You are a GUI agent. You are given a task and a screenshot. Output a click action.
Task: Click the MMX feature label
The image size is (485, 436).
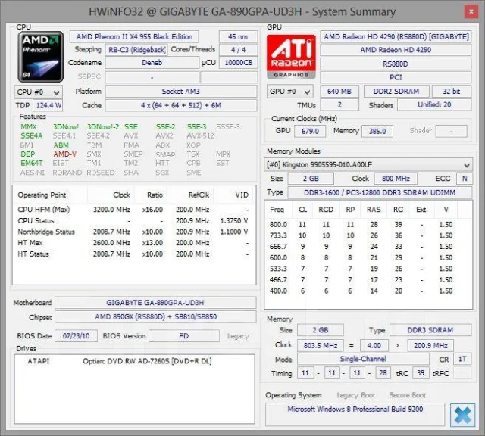[29, 127]
